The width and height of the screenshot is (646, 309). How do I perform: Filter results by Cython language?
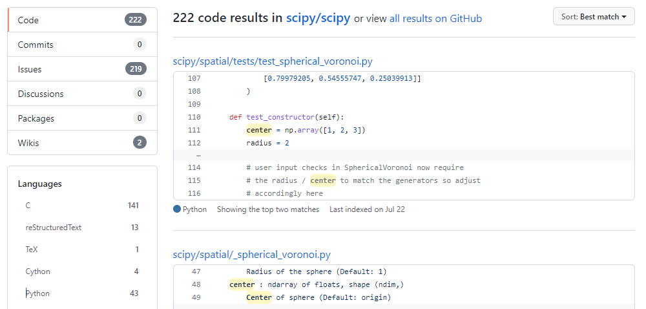pyautogui.click(x=82, y=272)
